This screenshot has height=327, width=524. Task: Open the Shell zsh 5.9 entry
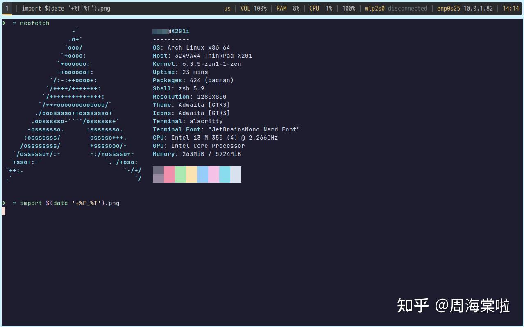[178, 88]
